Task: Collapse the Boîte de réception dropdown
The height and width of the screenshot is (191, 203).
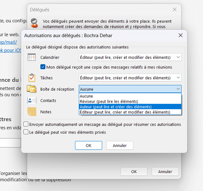Action: (x=130, y=89)
